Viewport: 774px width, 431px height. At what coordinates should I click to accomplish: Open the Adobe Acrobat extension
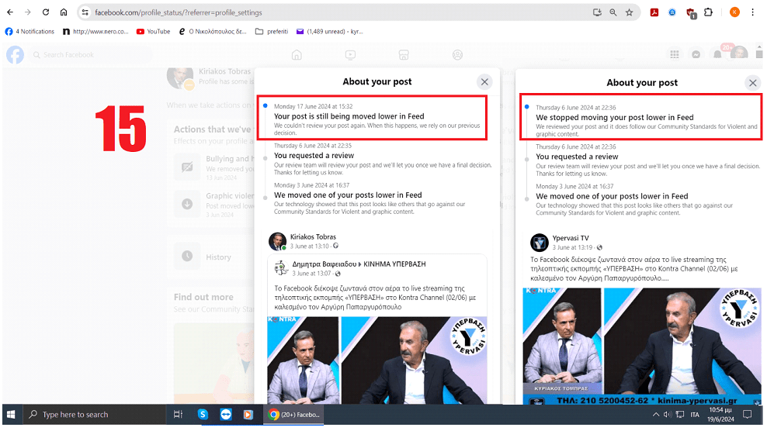click(x=654, y=12)
